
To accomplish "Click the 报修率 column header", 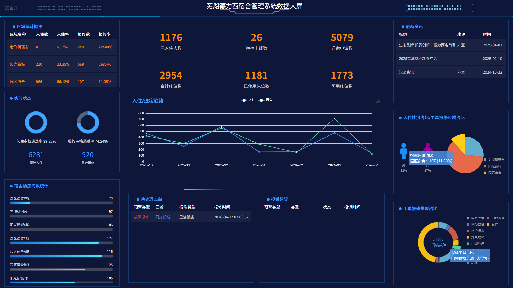I will (x=104, y=34).
